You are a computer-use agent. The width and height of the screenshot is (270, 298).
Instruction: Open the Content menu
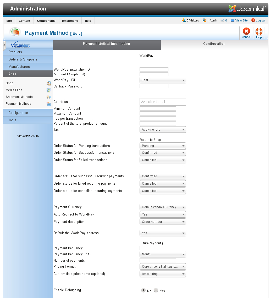point(24,21)
